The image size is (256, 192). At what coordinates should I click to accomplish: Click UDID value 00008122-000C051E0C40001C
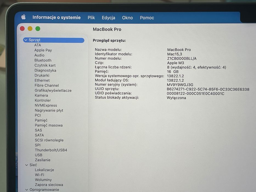195,94
